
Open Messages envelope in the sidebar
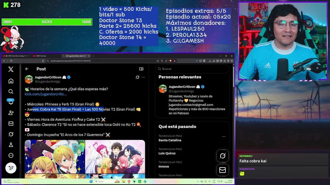click(11, 124)
